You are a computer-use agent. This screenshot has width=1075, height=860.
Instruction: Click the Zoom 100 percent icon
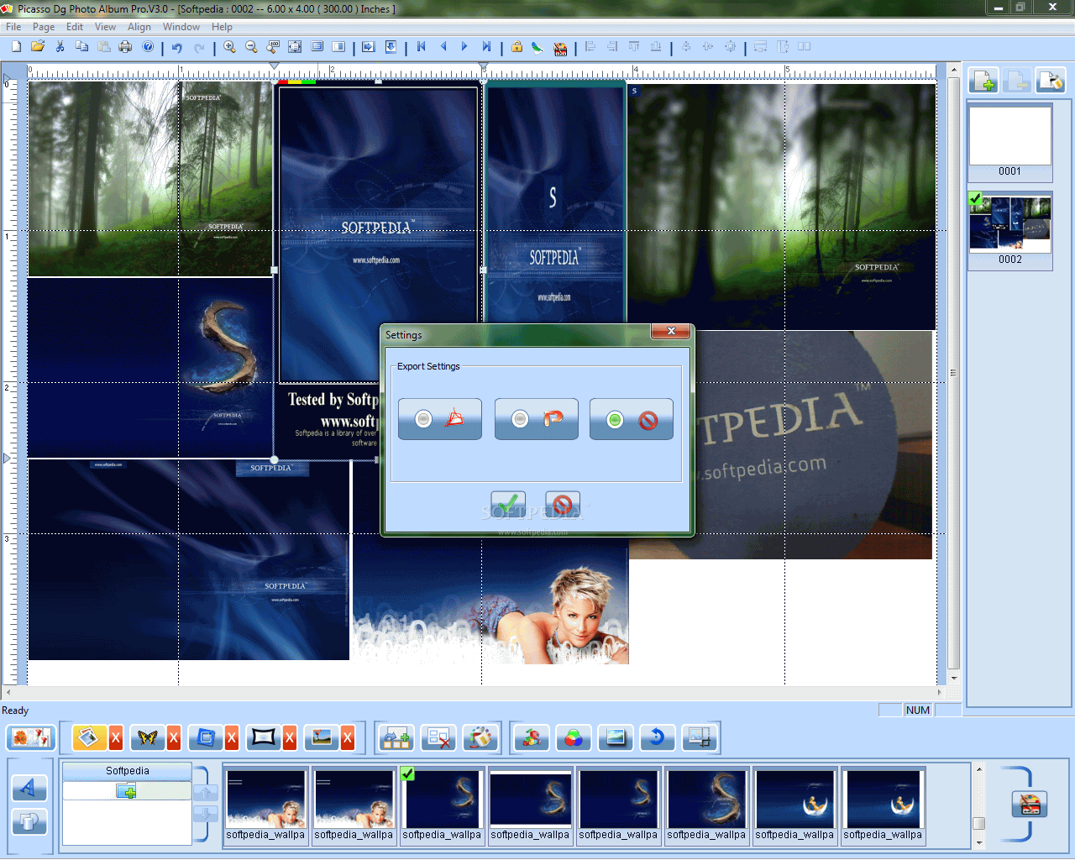click(x=273, y=47)
